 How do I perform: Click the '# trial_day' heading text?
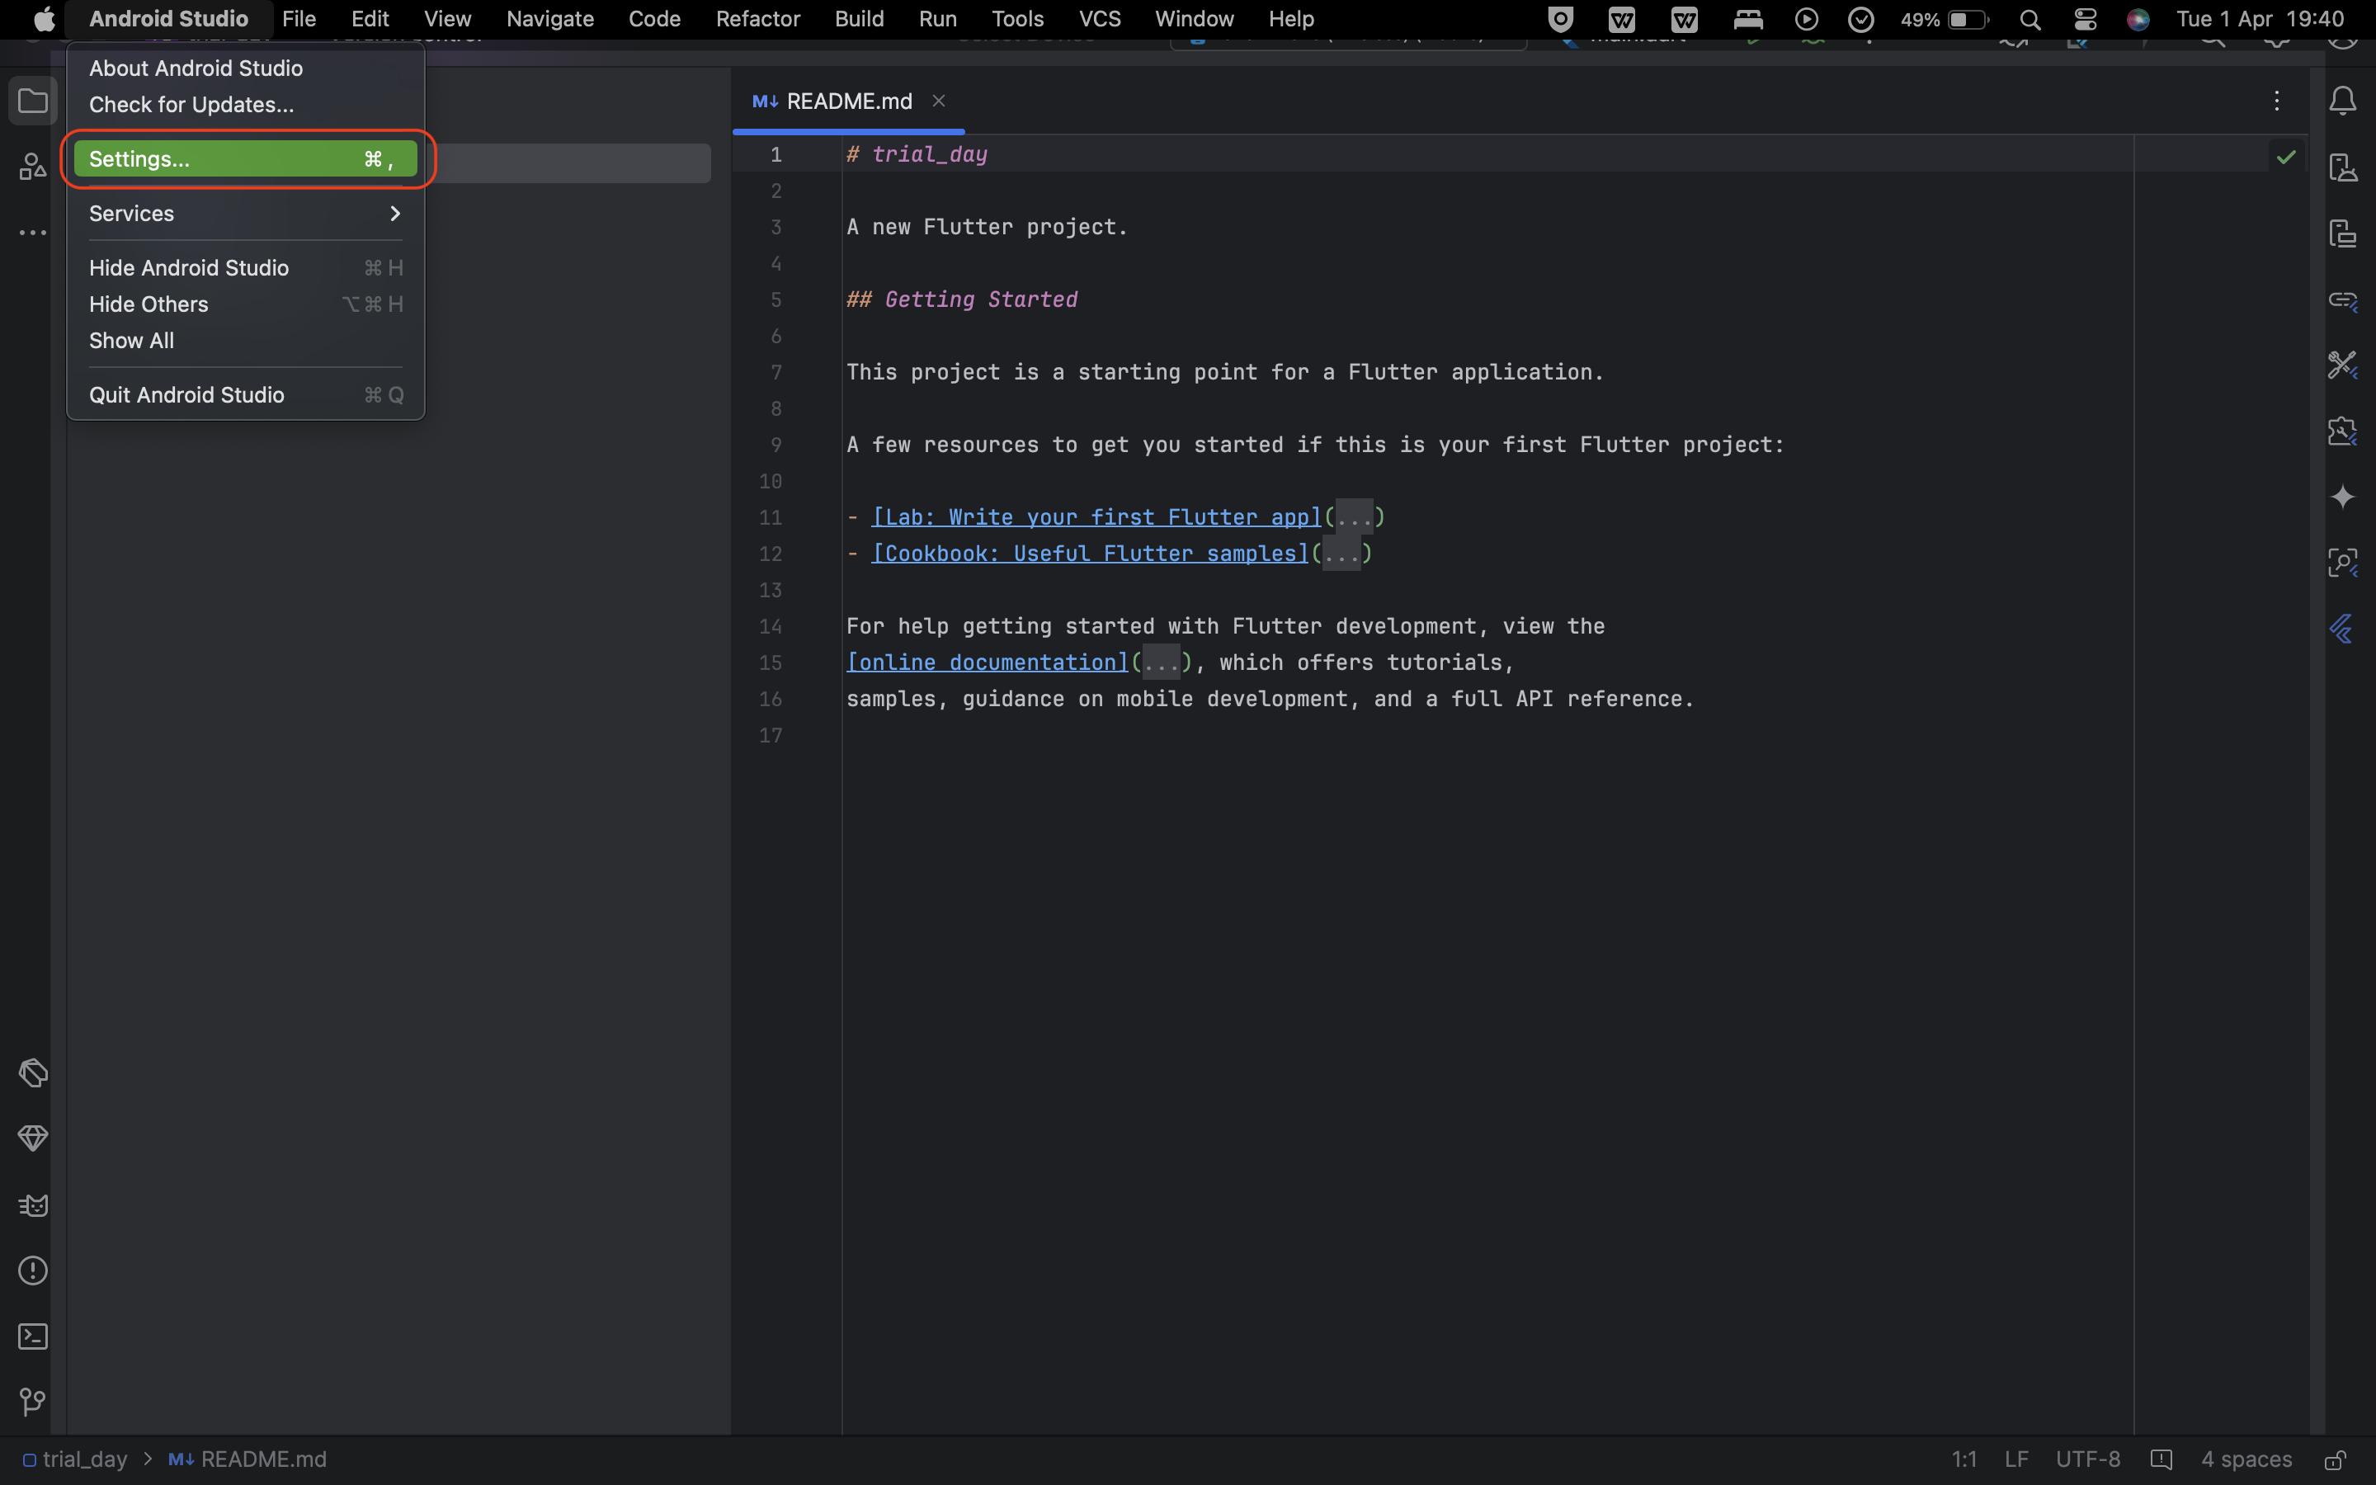pyautogui.click(x=917, y=154)
